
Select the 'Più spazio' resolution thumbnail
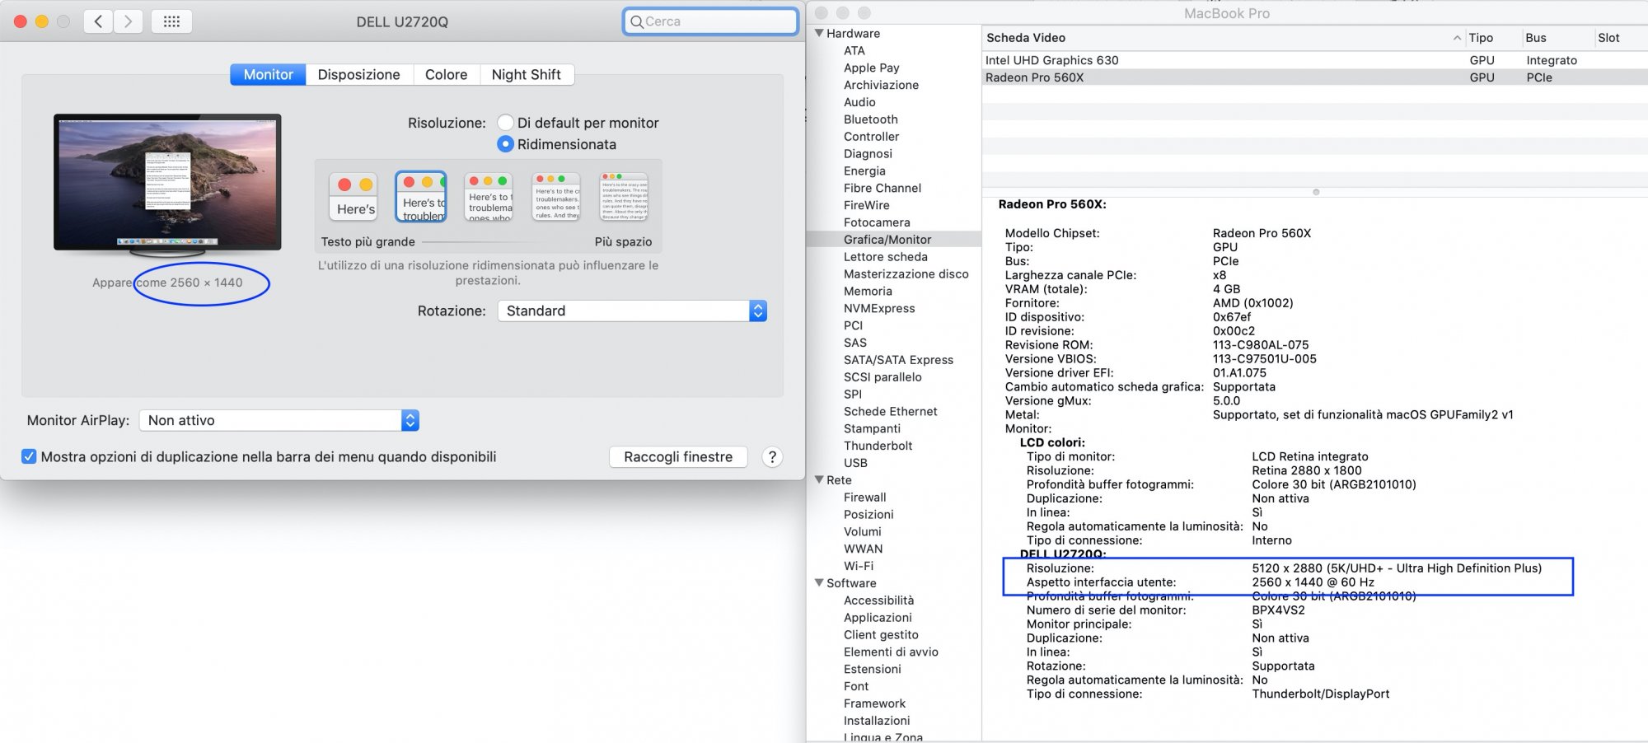(624, 197)
